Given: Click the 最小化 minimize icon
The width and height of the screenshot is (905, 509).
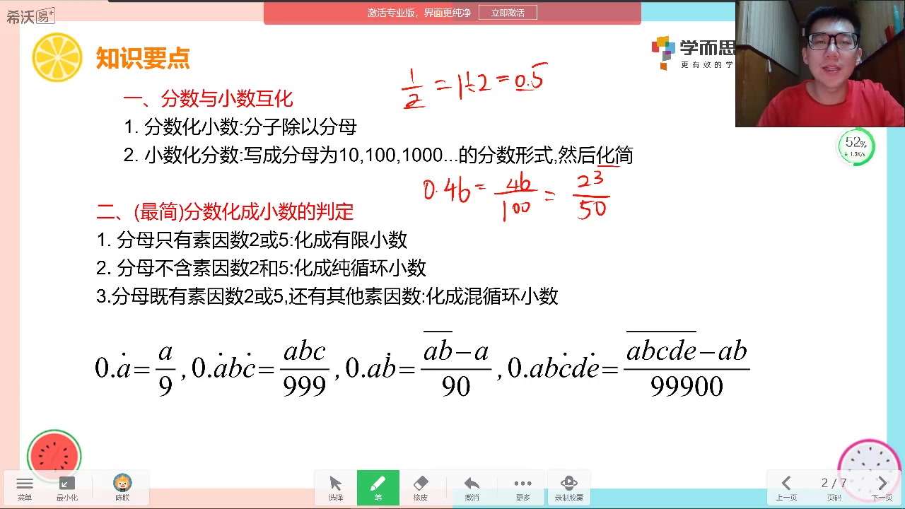Looking at the screenshot, I should [x=67, y=488].
